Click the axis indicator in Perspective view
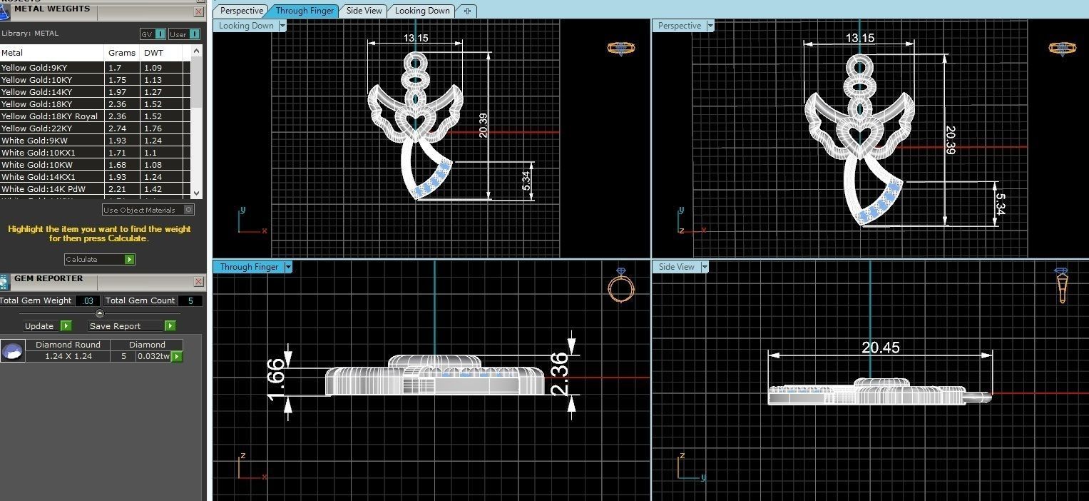 tap(692, 221)
